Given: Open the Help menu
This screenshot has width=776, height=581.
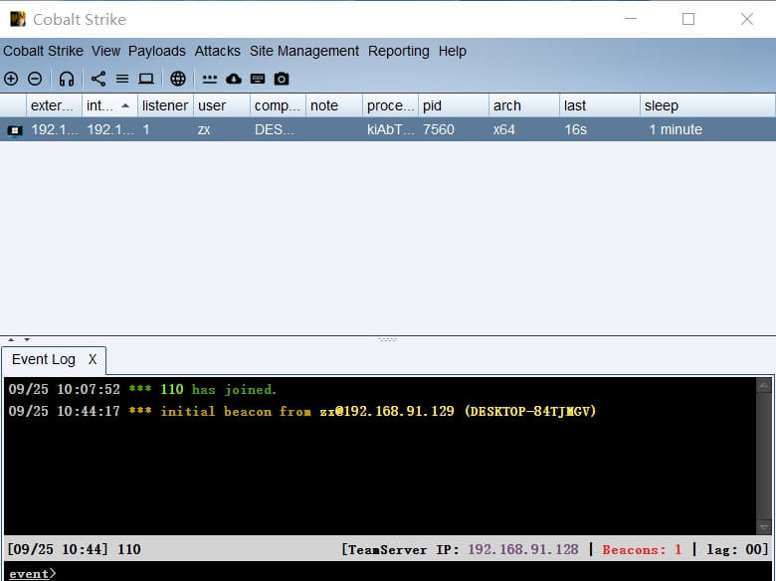Looking at the screenshot, I should click(453, 51).
